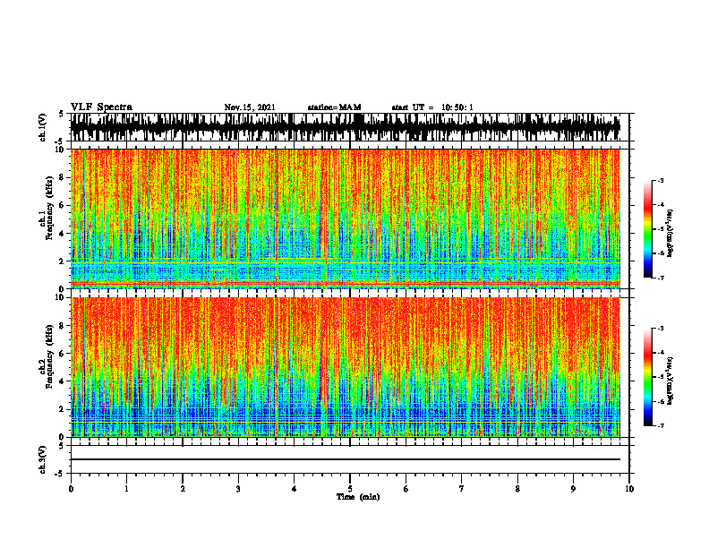
Task: Click the "5" tick on ch.1(V) axis
Action: click(x=63, y=115)
